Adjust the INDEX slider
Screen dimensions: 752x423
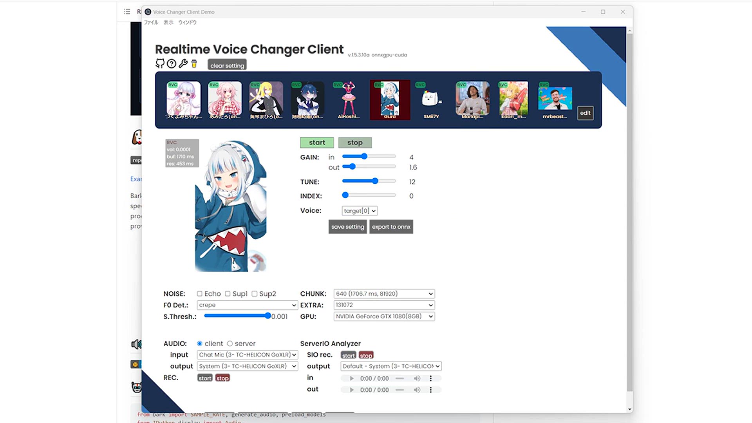pos(369,195)
